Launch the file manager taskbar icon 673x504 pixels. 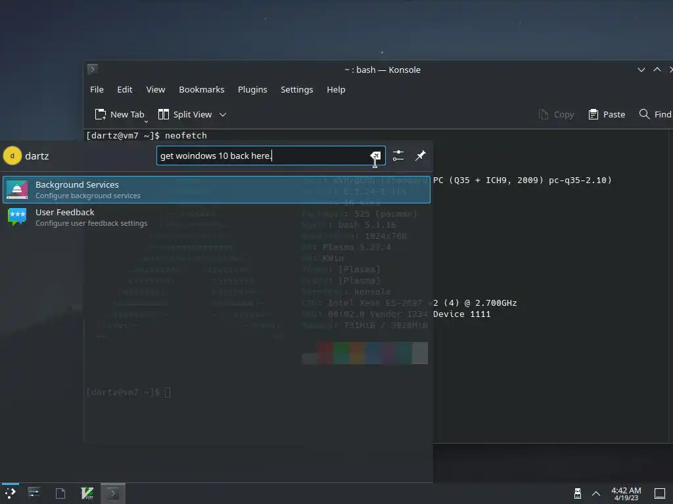(x=60, y=493)
